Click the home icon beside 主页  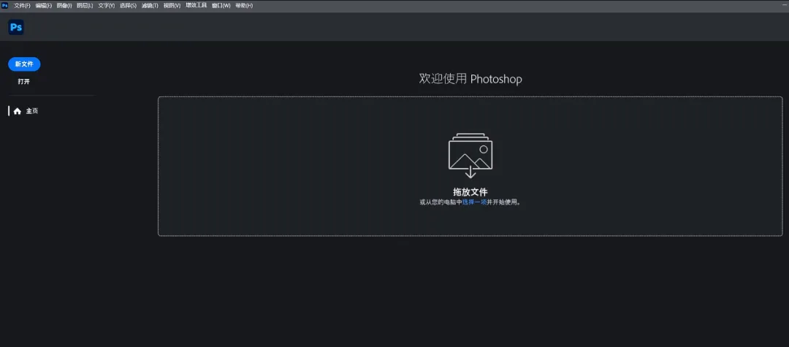pyautogui.click(x=18, y=111)
